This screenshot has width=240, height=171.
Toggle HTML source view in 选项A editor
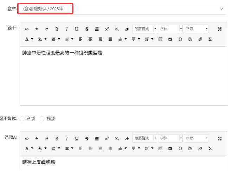(x=27, y=139)
